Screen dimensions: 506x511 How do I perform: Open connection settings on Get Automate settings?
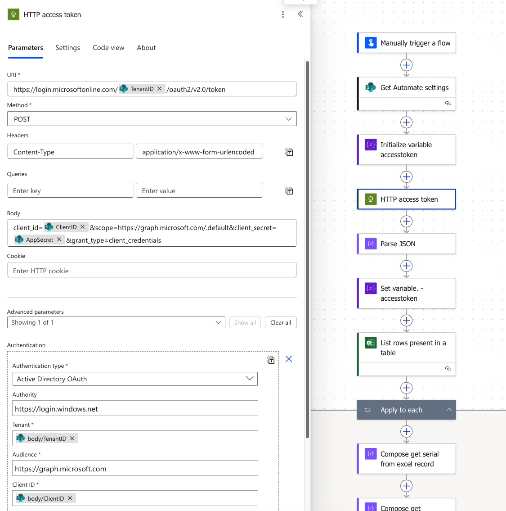[448, 103]
